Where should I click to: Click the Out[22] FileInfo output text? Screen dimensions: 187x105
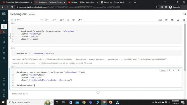point(90,59)
